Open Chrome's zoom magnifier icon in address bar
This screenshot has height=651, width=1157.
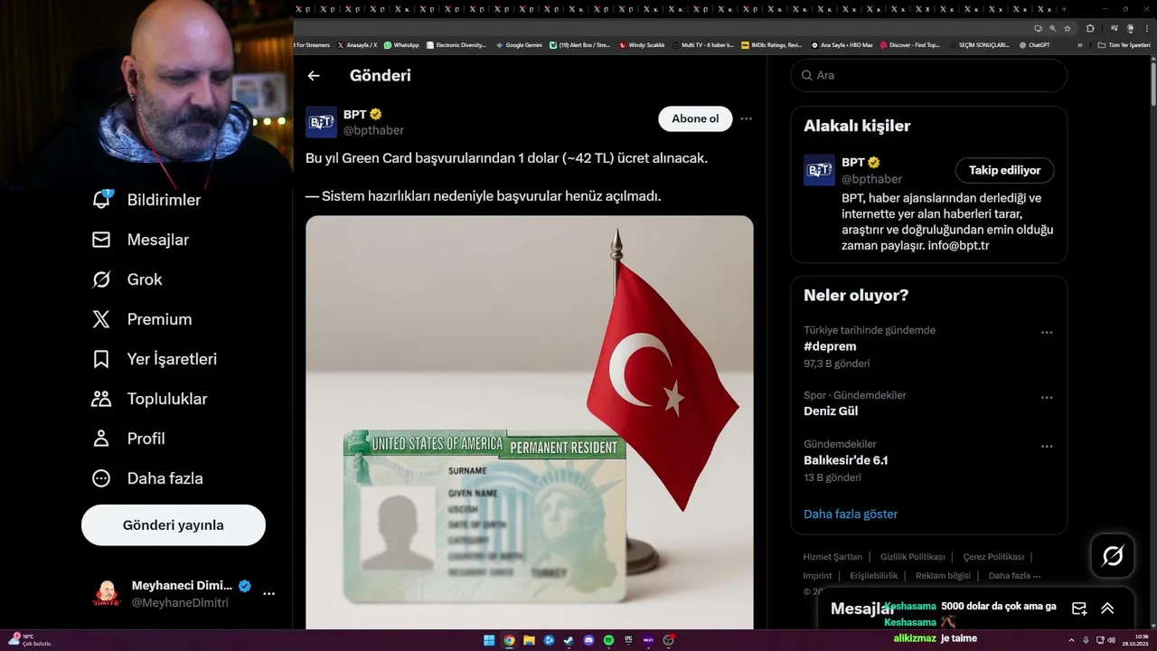pyautogui.click(x=1053, y=28)
